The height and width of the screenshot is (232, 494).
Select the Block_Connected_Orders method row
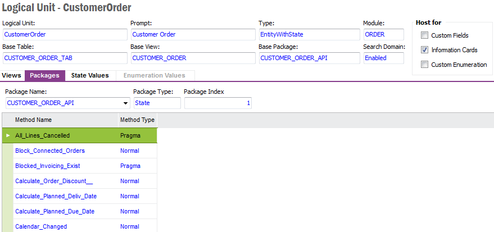[x=50, y=151]
